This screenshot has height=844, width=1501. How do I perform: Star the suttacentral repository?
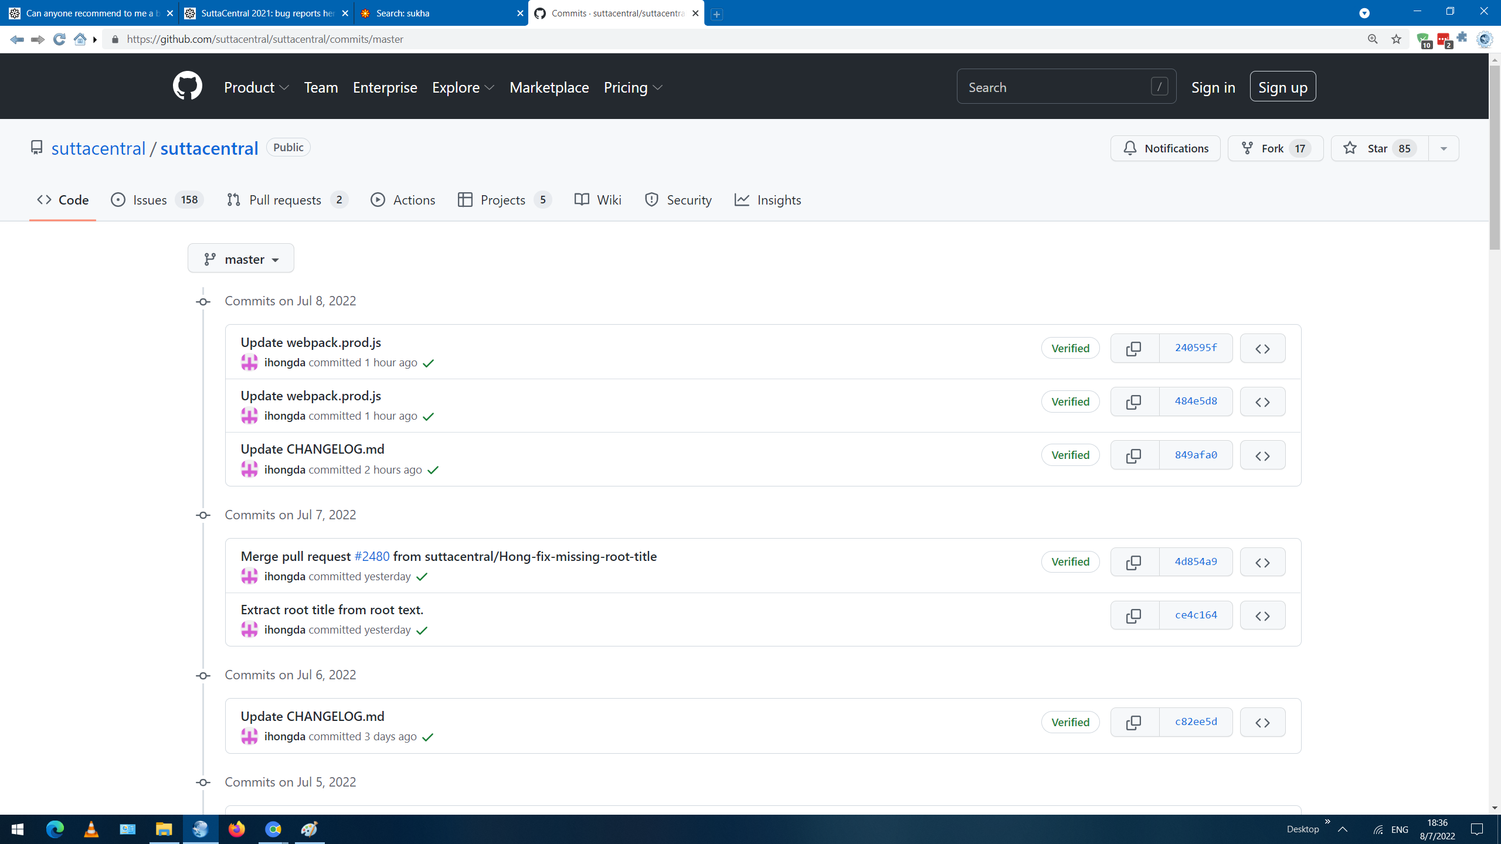pyautogui.click(x=1380, y=148)
